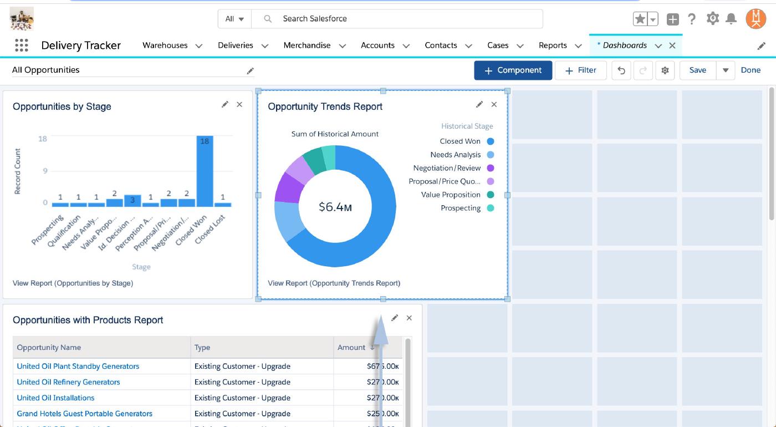Remove Opportunities with Products Report component
The width and height of the screenshot is (776, 427).
pyautogui.click(x=409, y=318)
